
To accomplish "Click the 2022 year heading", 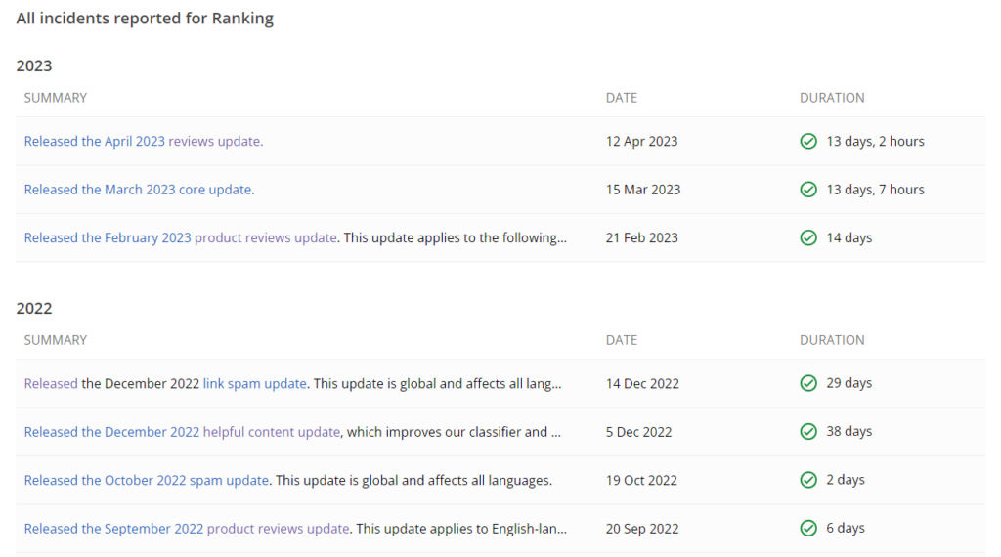I will point(34,308).
